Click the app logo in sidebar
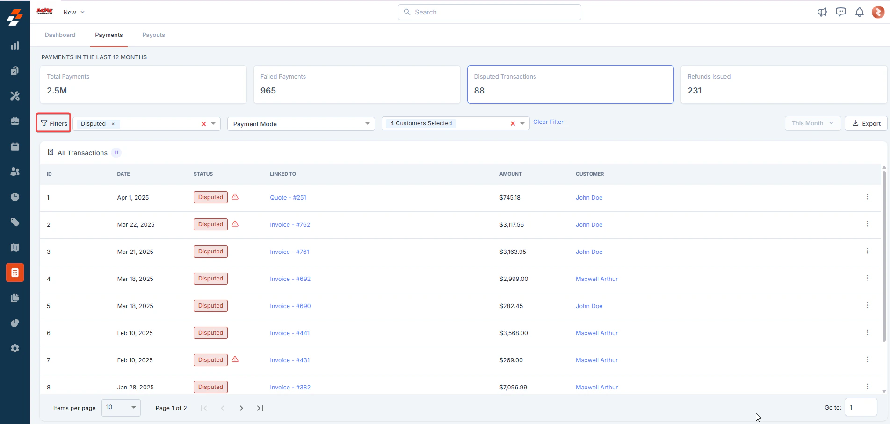 15,17
